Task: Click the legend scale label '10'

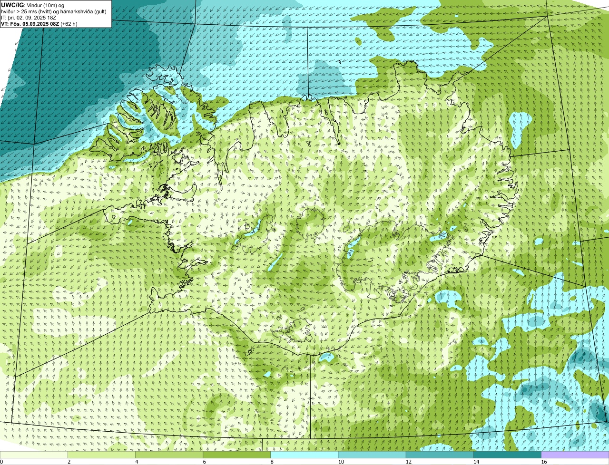Action: [x=341, y=462]
